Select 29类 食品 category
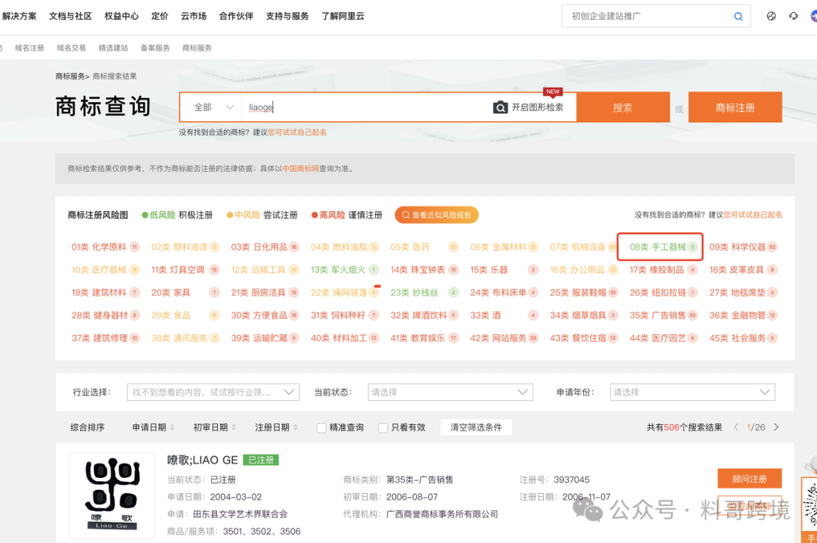 click(x=185, y=315)
